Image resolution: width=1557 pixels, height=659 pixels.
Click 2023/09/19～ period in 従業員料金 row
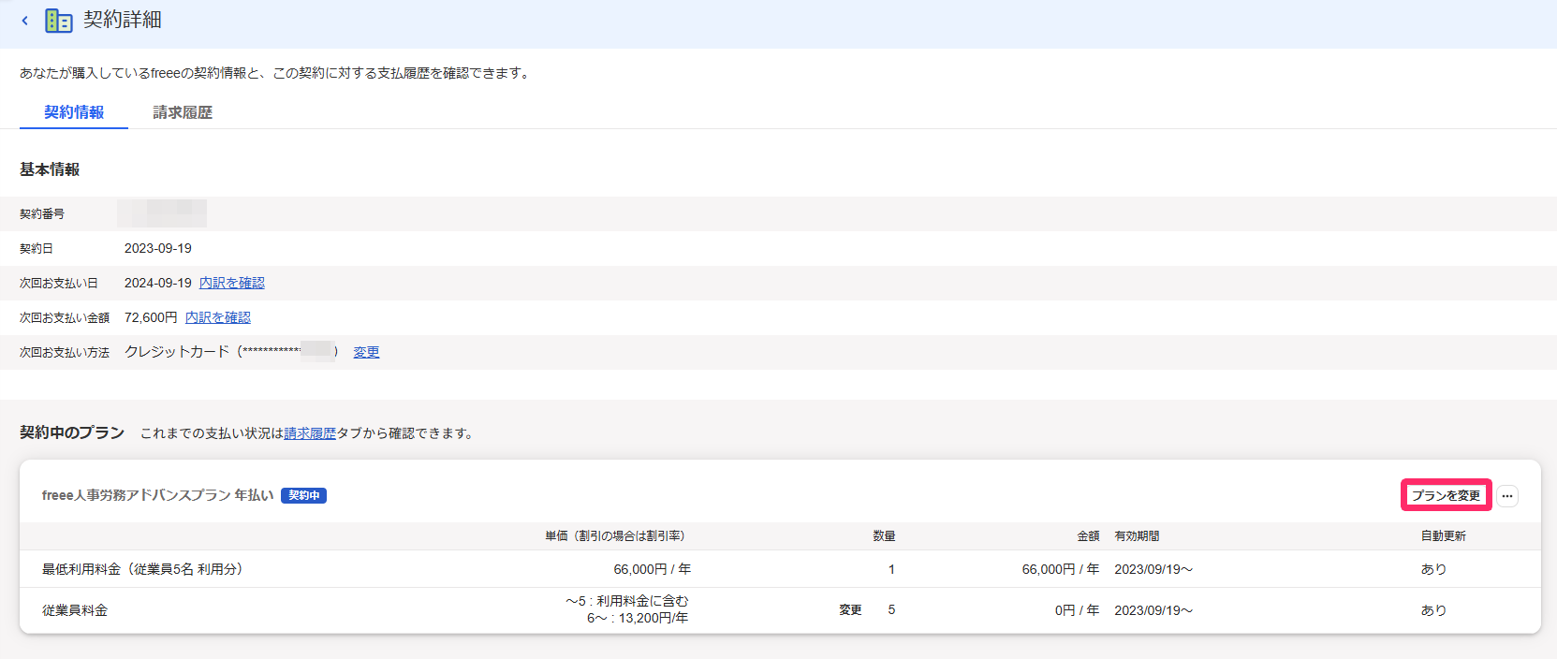[1153, 610]
